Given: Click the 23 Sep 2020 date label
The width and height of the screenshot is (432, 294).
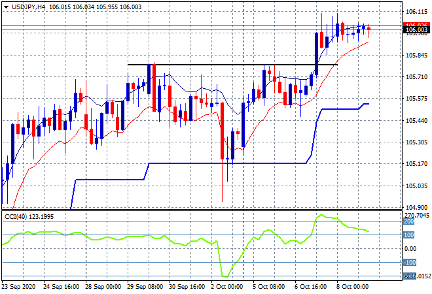Looking at the screenshot, I should tap(19, 287).
